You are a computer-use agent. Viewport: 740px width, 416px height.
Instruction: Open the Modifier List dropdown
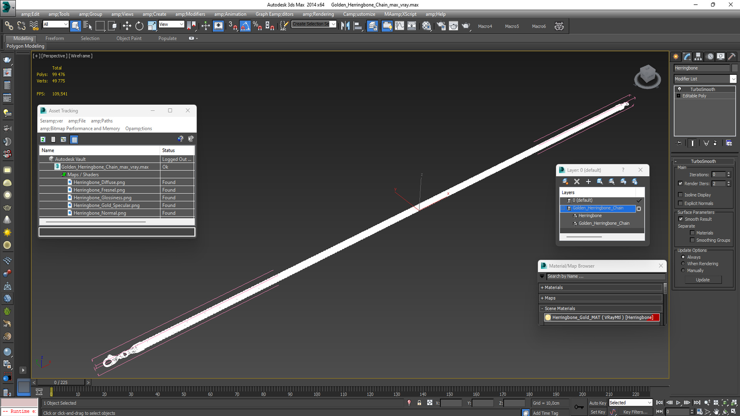click(x=733, y=79)
